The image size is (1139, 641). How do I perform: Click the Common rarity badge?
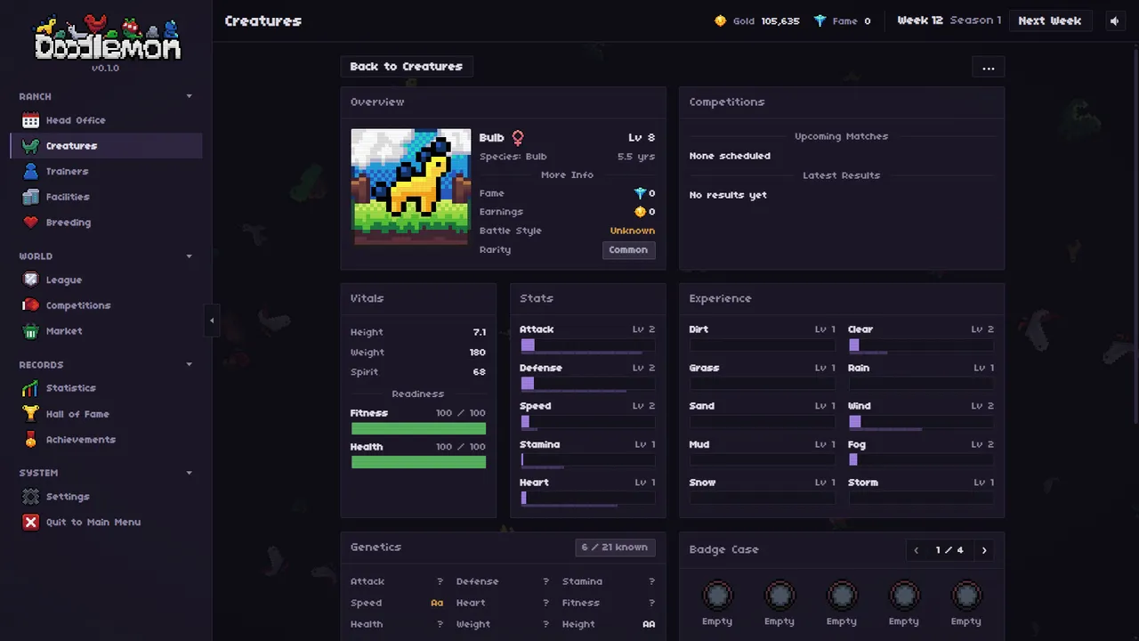[628, 250]
